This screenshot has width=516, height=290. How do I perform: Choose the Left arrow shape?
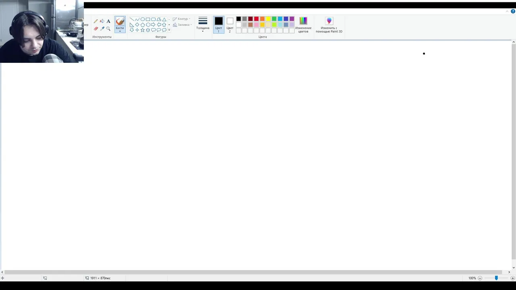click(159, 25)
